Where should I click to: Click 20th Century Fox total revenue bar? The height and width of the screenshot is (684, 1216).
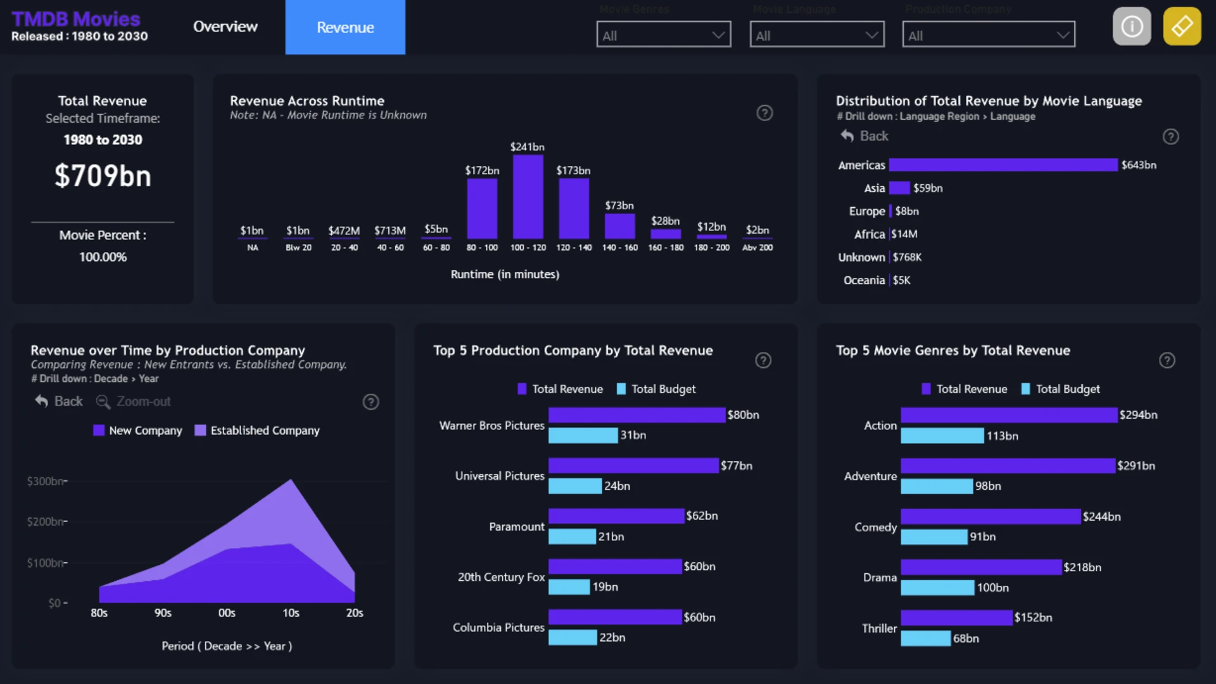[615, 567]
